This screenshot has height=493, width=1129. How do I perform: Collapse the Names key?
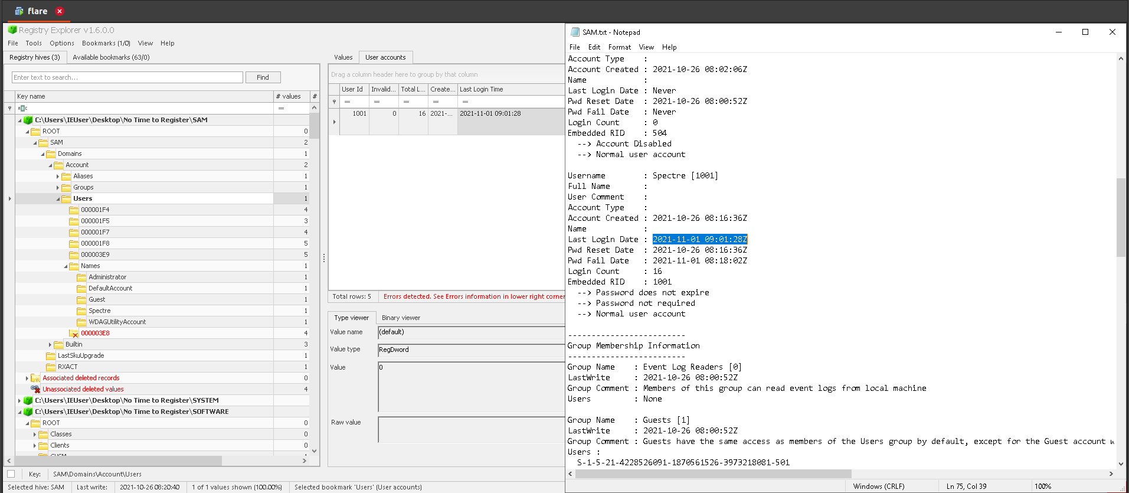[66, 266]
